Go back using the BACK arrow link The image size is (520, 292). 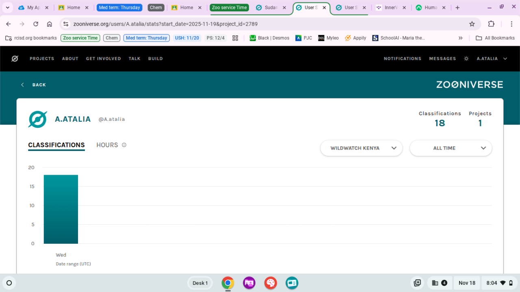[33, 85]
